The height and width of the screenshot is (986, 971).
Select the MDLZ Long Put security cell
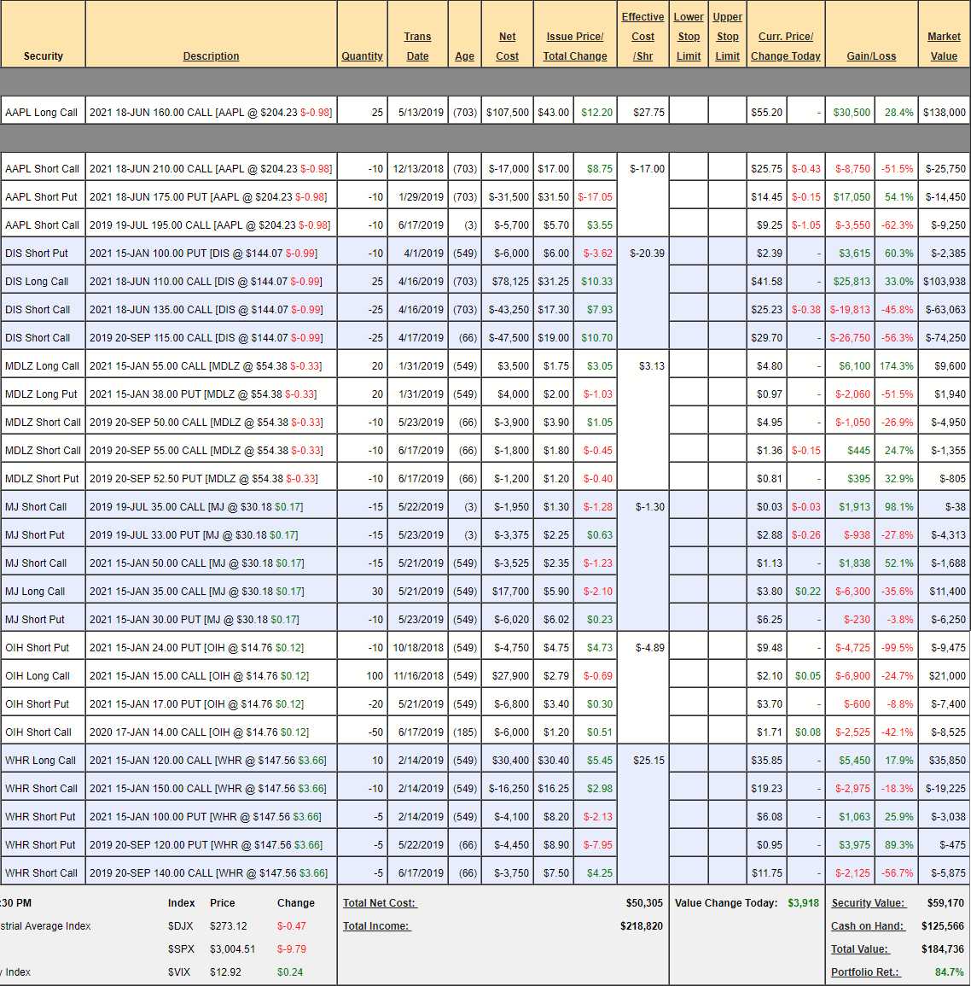[x=41, y=394]
